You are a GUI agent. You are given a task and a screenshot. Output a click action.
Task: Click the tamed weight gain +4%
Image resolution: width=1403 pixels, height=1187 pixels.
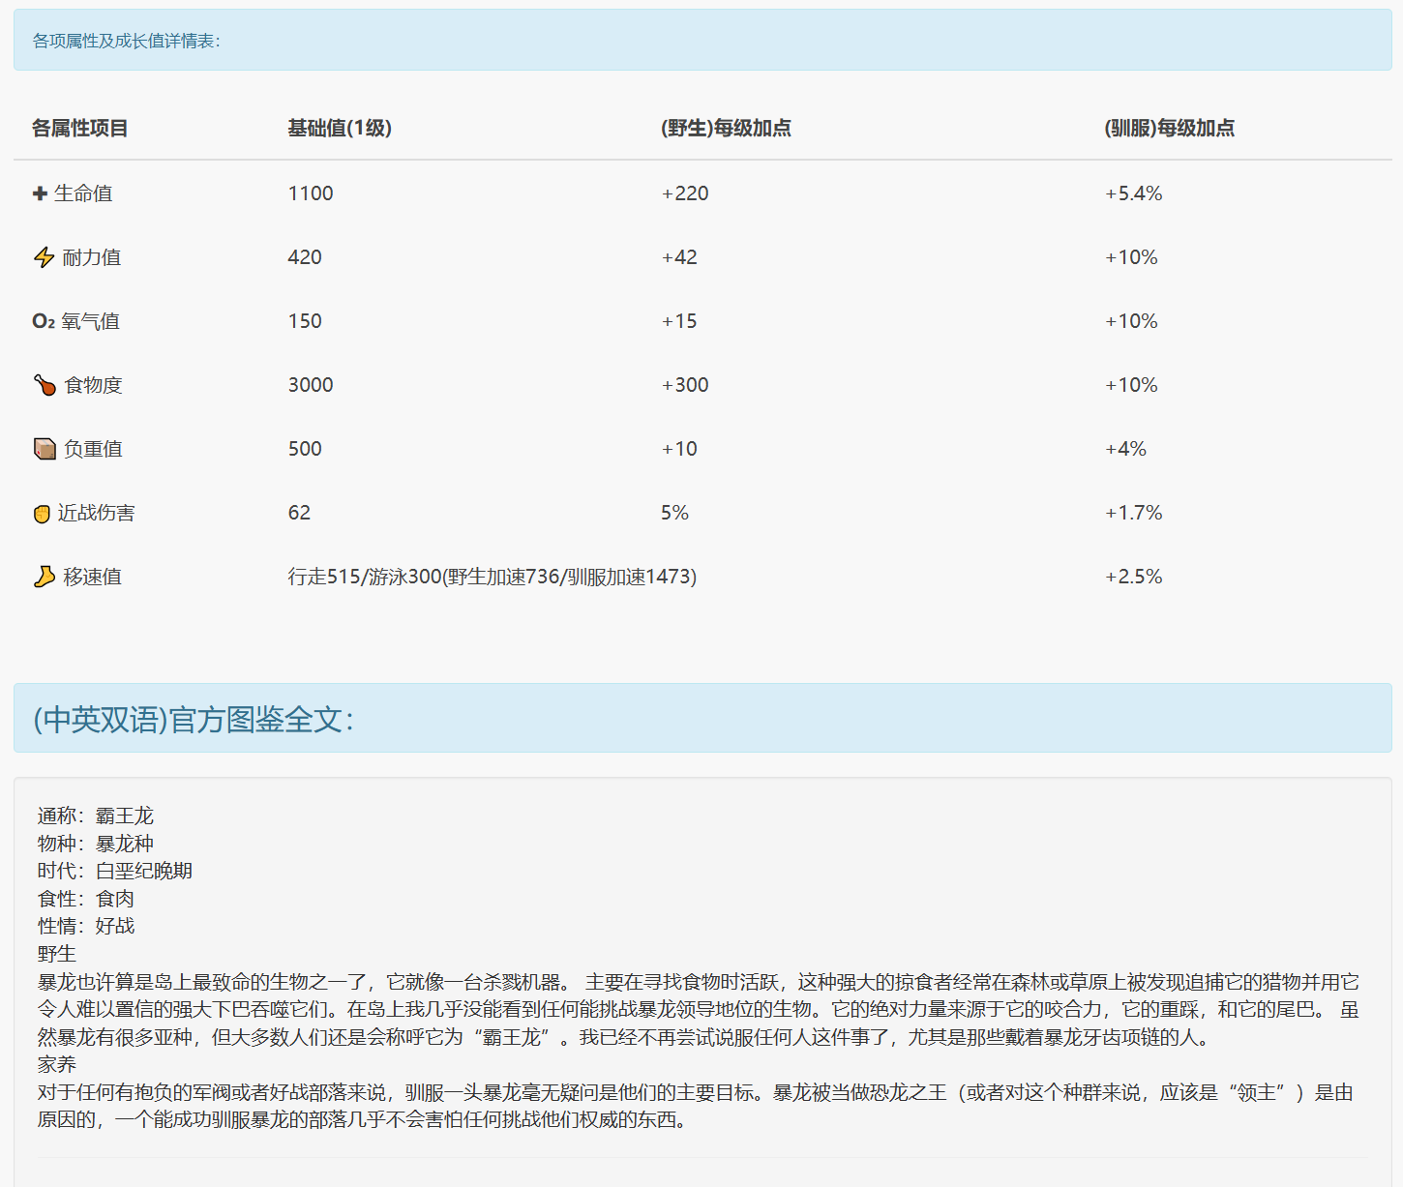click(1125, 449)
